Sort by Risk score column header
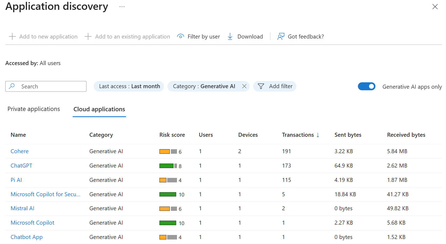 pyautogui.click(x=172, y=135)
